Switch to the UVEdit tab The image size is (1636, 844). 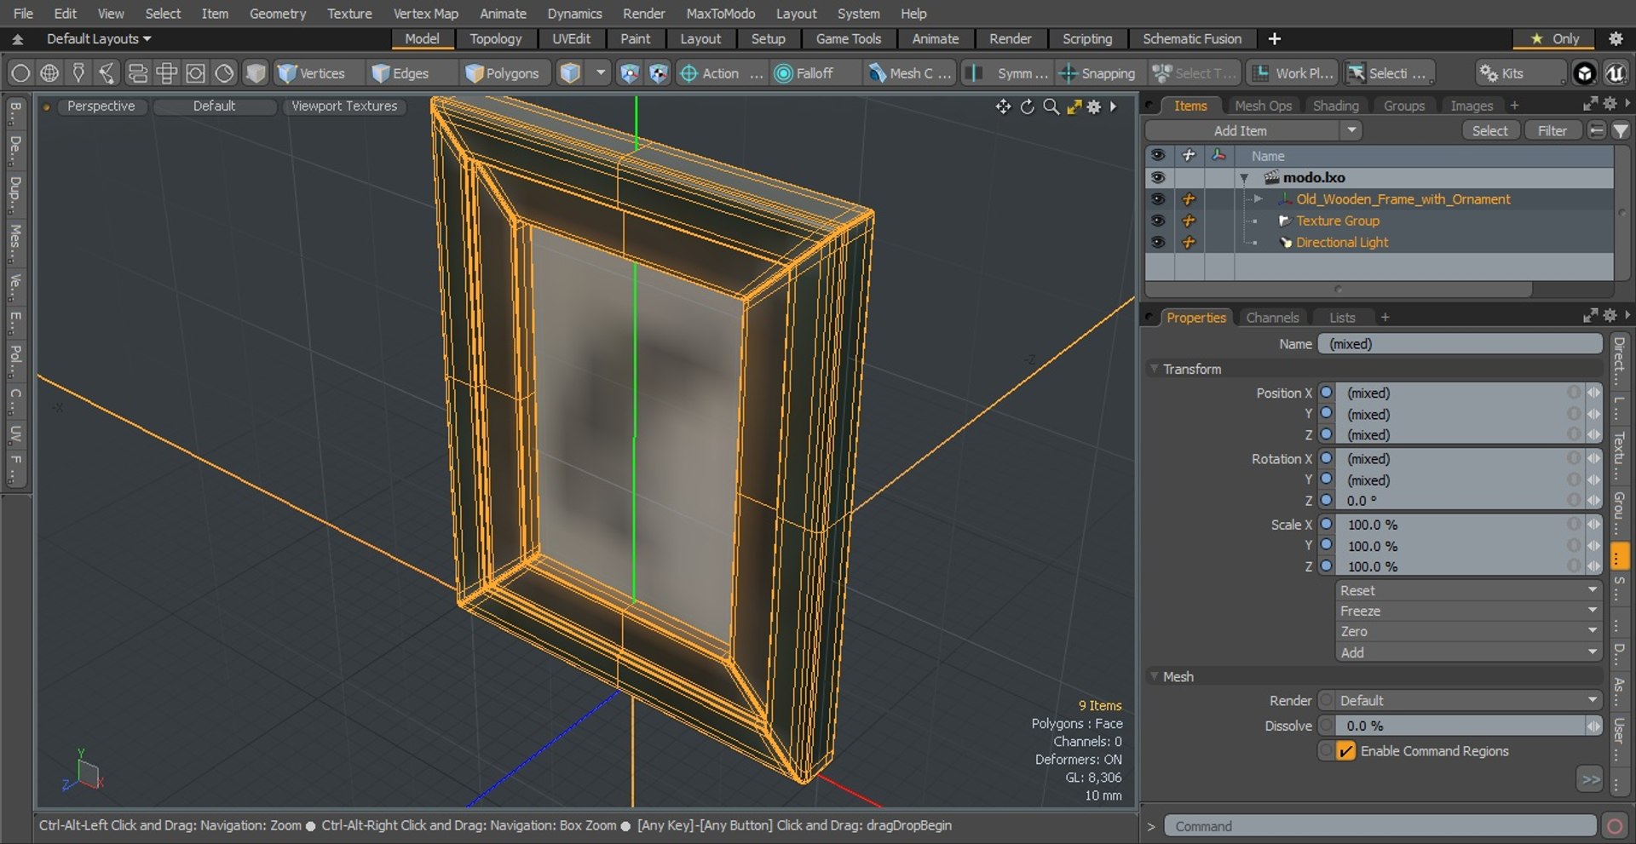[x=571, y=38]
